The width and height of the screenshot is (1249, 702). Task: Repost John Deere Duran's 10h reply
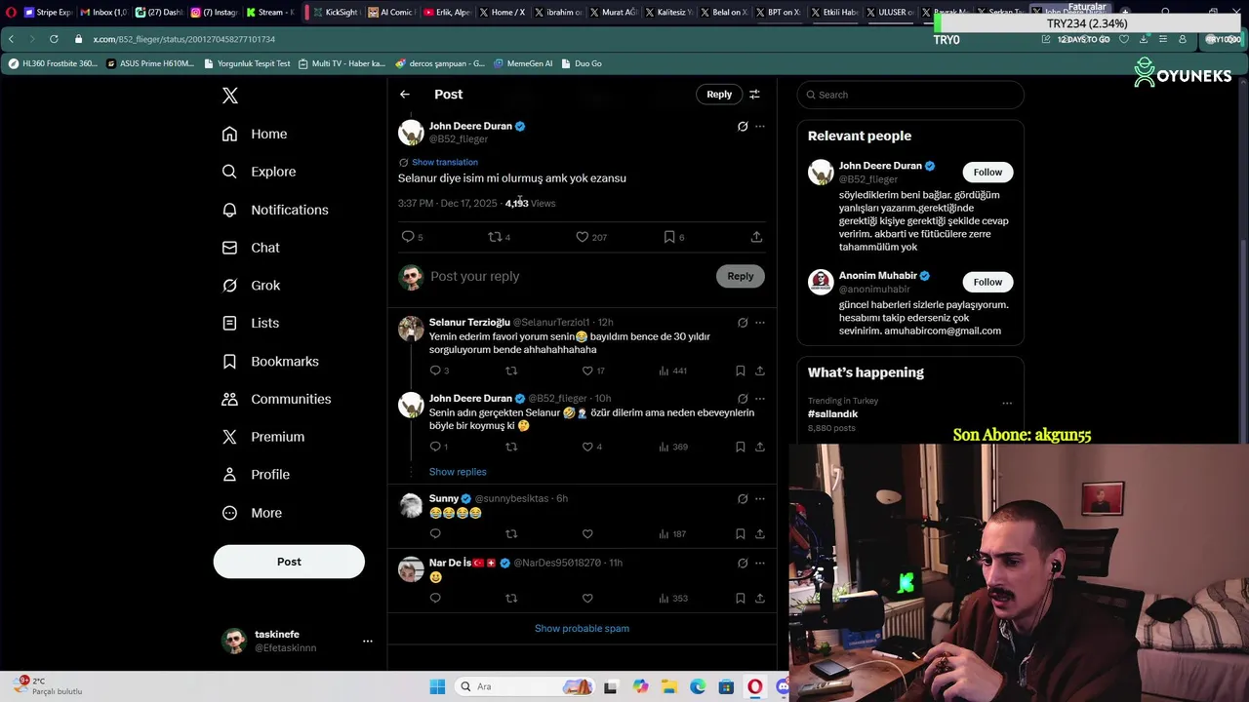click(x=511, y=447)
